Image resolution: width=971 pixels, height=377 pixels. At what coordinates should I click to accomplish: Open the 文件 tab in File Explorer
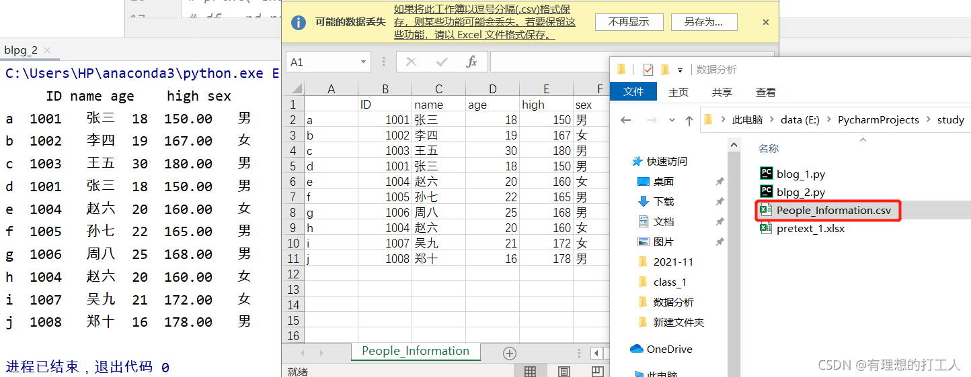[x=633, y=92]
